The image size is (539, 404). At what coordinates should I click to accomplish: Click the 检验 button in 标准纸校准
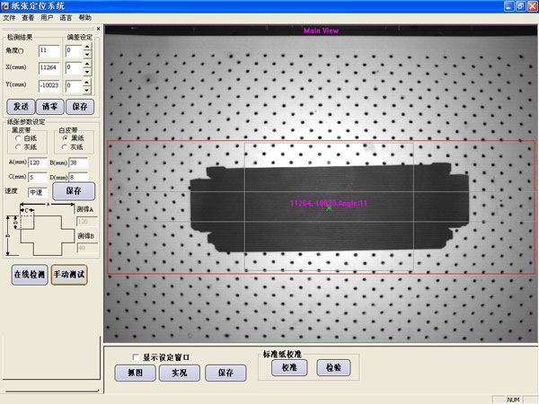pos(333,367)
